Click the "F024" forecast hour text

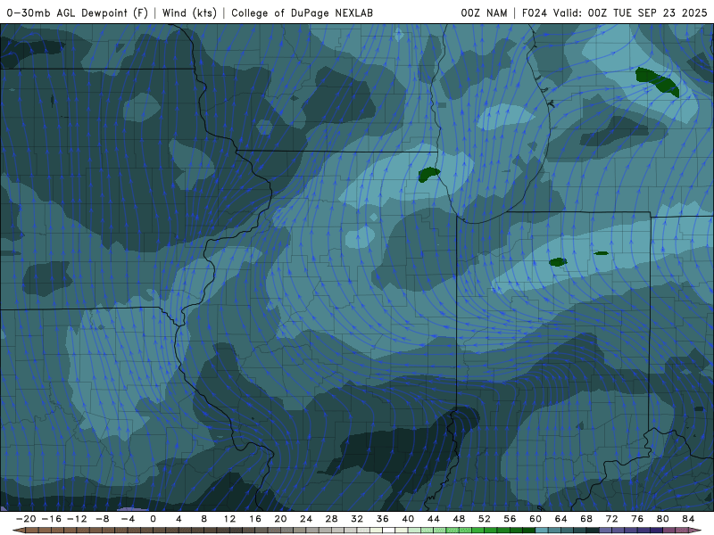(534, 12)
